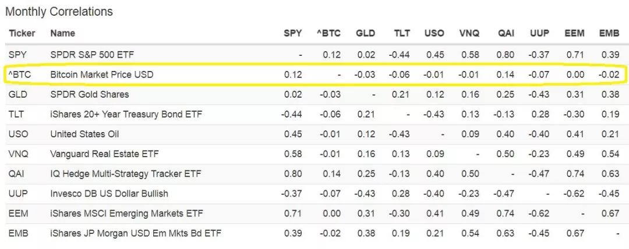The image size is (629, 249).
Task: Click the Monthly Correlations heading
Action: [59, 12]
